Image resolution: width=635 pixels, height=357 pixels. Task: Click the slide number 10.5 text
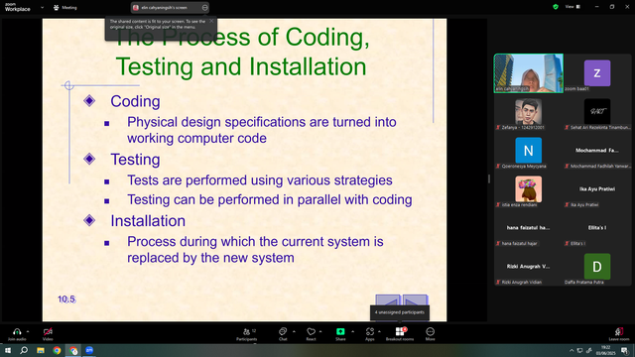tap(66, 299)
